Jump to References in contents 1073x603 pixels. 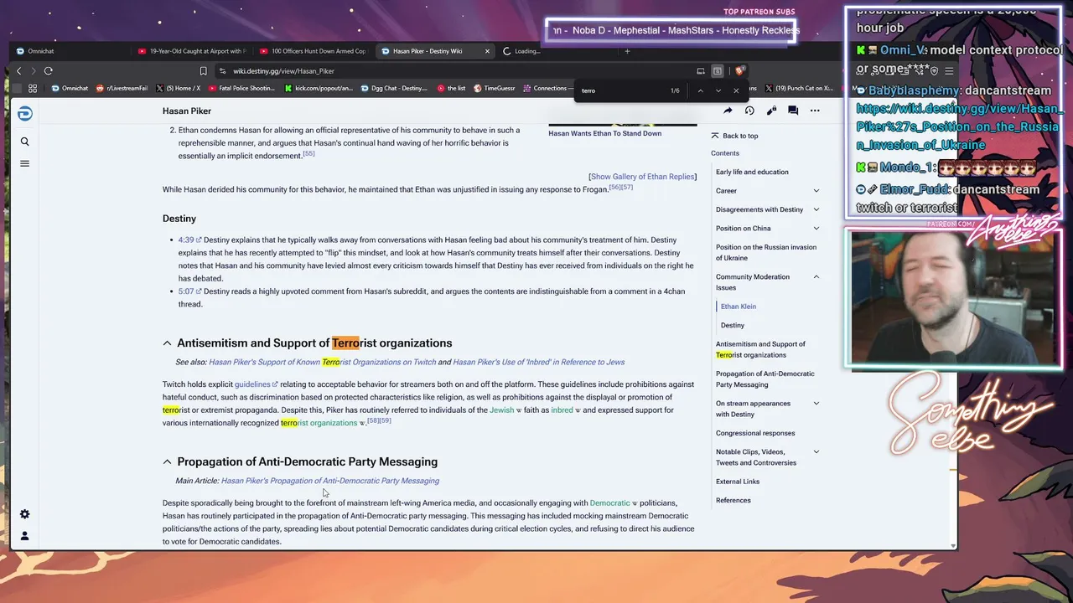[733, 501]
